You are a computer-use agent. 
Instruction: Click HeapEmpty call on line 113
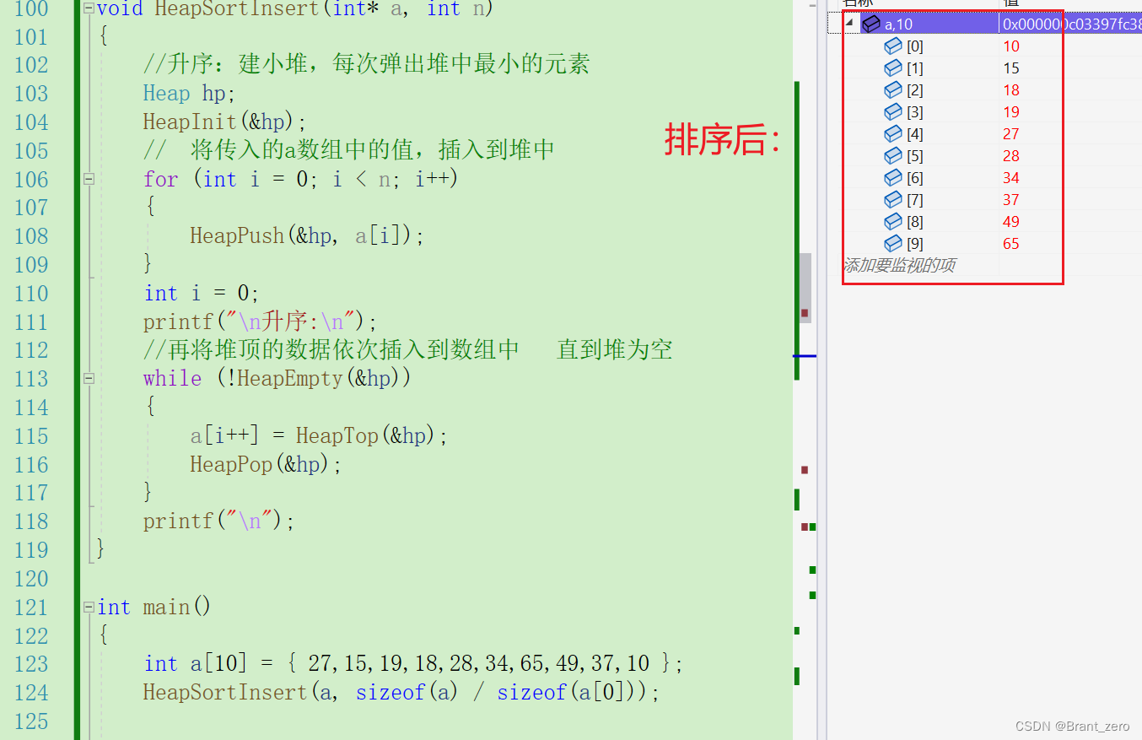tap(290, 379)
